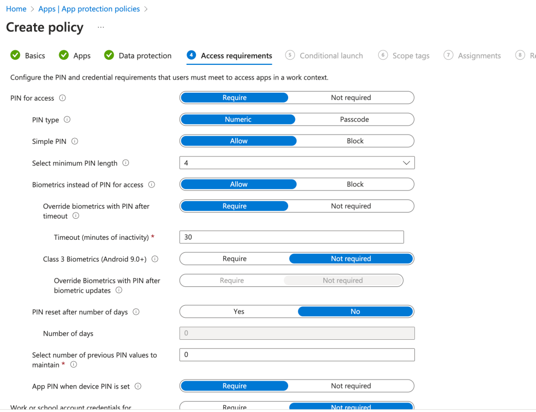This screenshot has height=412, width=536.
Task: Open the Conditional launch tab
Action: 331,55
